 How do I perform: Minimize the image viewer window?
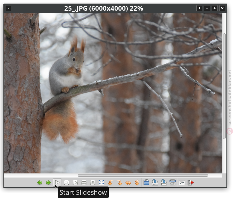207,8
